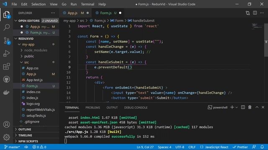Open the GitHub view icon
The width and height of the screenshot is (268, 150).
click(x=7, y=80)
